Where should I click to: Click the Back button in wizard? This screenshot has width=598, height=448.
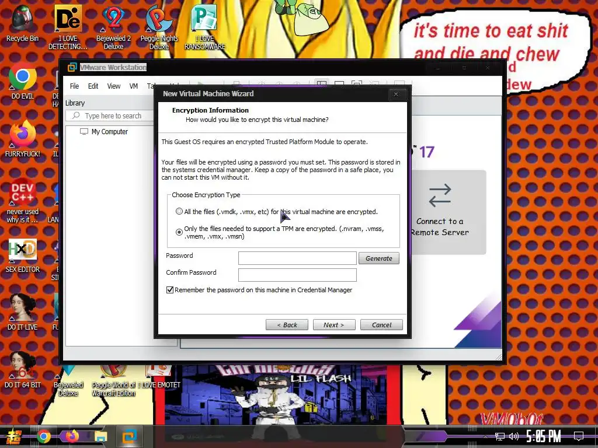tap(287, 325)
